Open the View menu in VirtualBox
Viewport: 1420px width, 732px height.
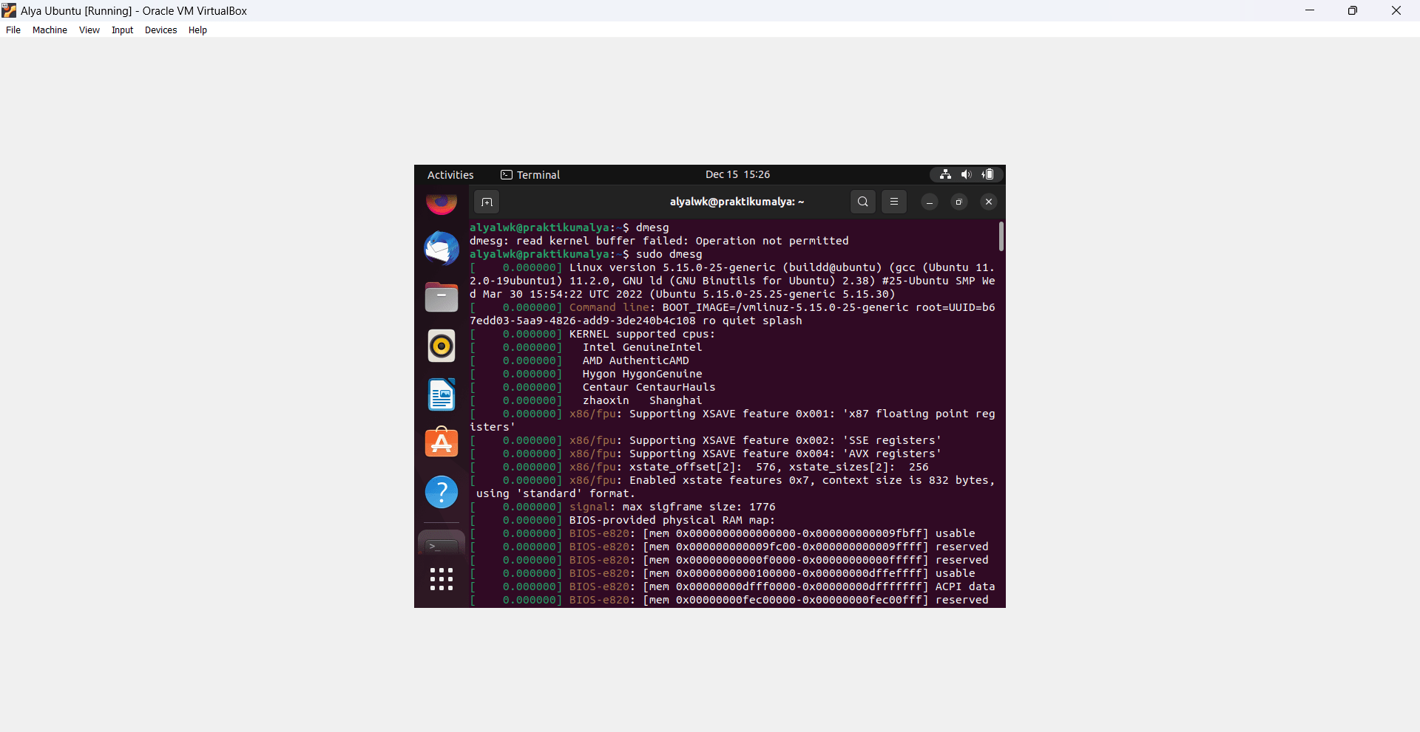click(x=89, y=30)
